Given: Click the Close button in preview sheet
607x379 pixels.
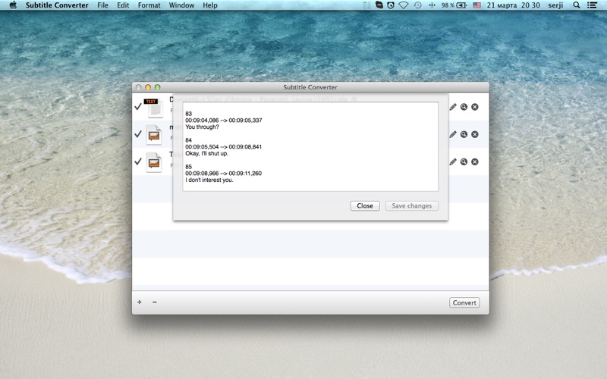Looking at the screenshot, I should click(x=365, y=205).
